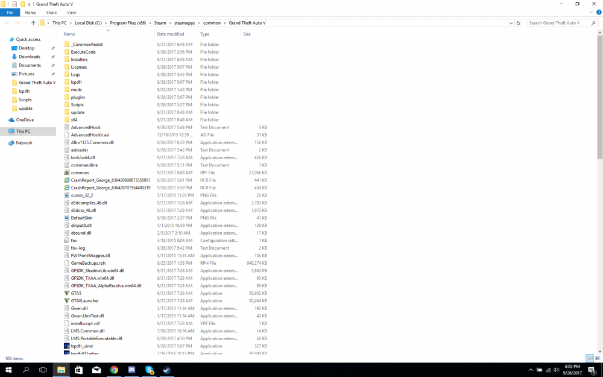Screen dimensions: 603x377
Task: Expand breadcrumb arrow after common
Action: pos(224,23)
